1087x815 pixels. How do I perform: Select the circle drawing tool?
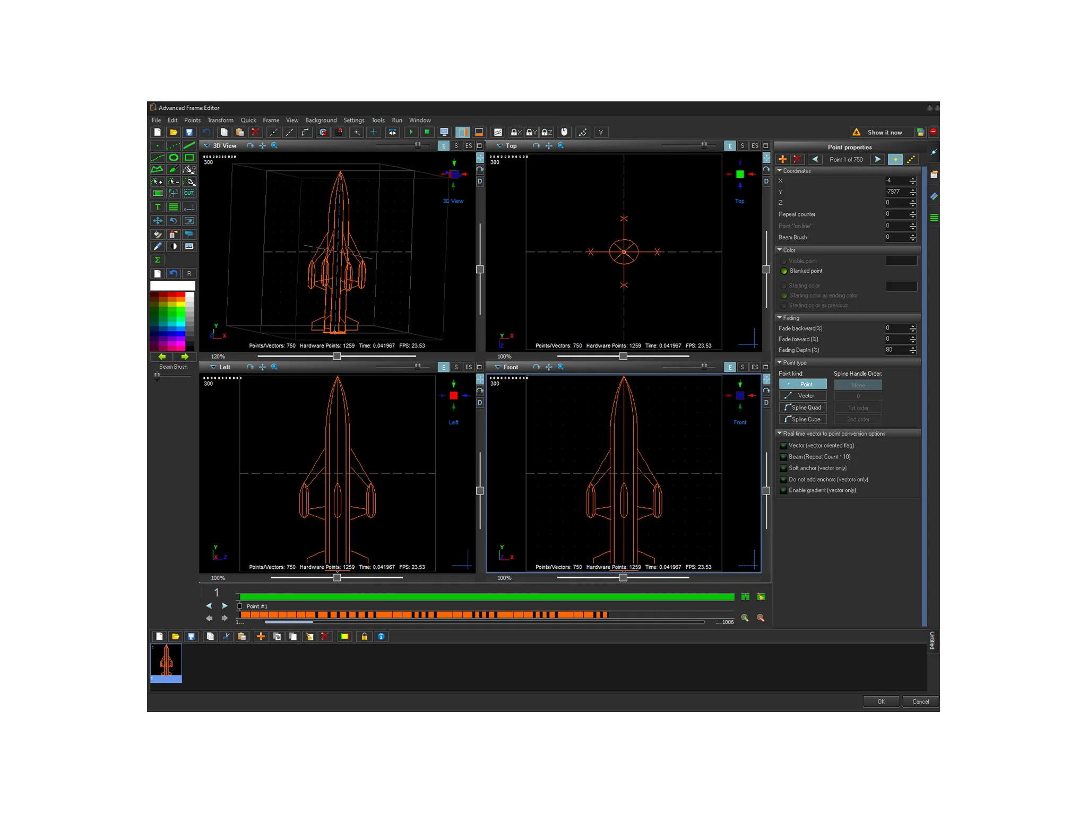(174, 158)
